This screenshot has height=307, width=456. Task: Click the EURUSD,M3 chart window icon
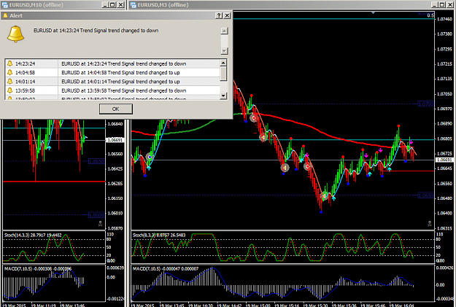click(134, 4)
